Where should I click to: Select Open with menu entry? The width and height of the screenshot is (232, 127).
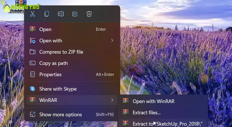pos(72,41)
